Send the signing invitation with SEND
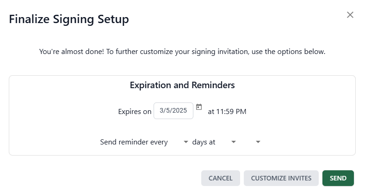The height and width of the screenshot is (192, 365). pos(338,178)
